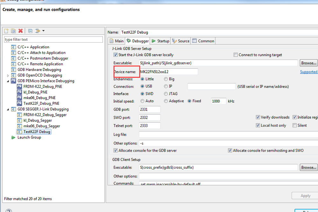Select SWD interface radio button
Screen dimensions: 318x212
click(142, 94)
